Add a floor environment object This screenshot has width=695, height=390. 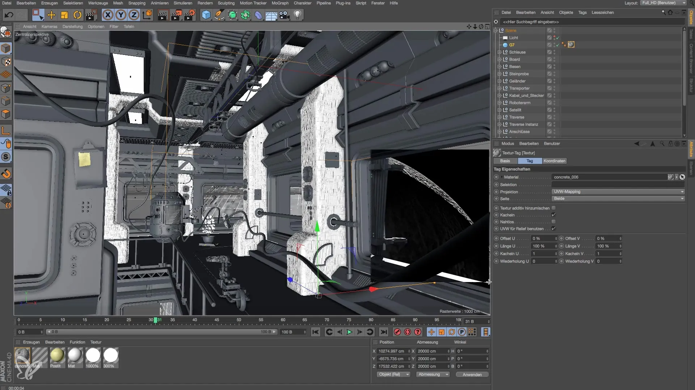(271, 15)
